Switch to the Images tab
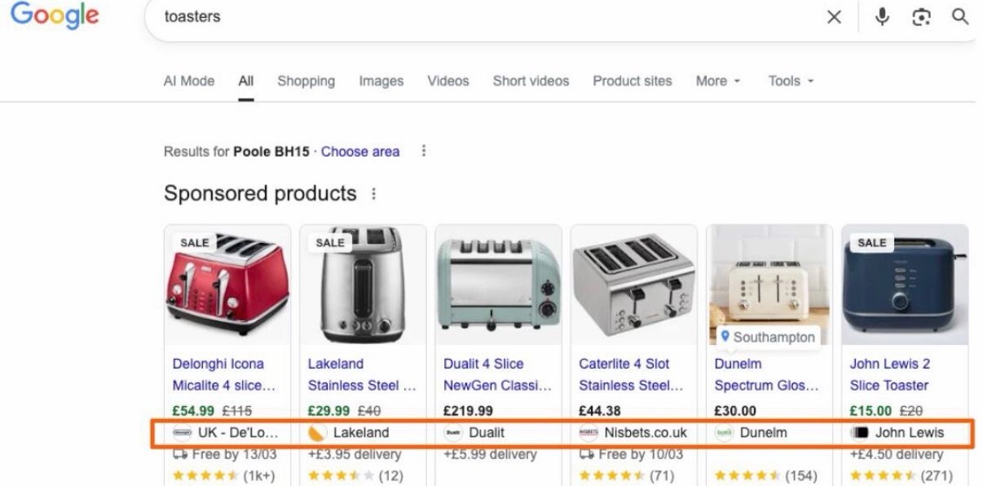Screen dimensions: 983x486 pyautogui.click(x=381, y=81)
